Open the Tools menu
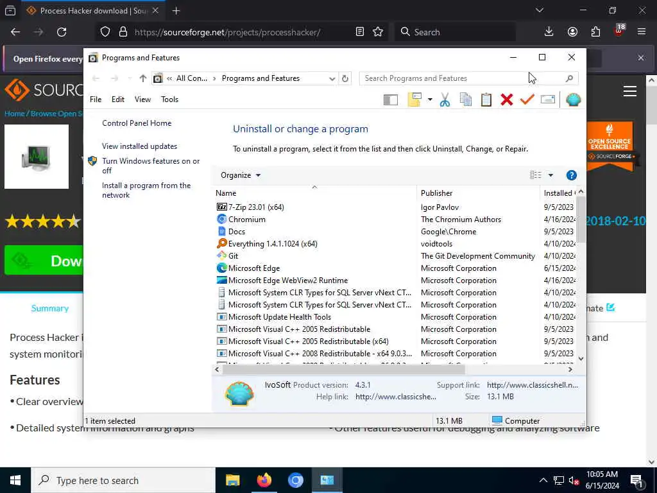 [x=169, y=99]
